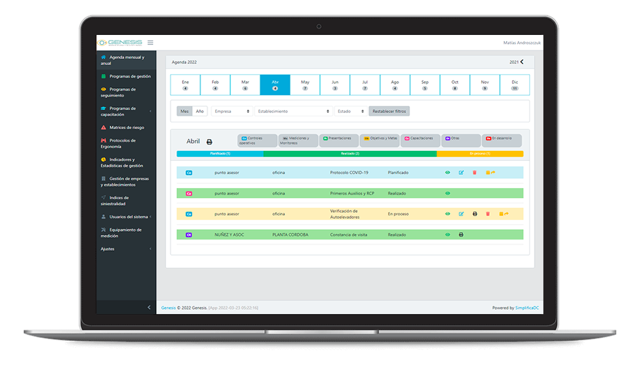The image size is (640, 365).
Task: Click the eye icon on Constancia de visita row
Action: 447,235
